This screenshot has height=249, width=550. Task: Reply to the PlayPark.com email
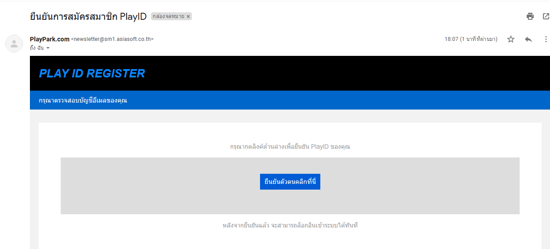[x=528, y=39]
